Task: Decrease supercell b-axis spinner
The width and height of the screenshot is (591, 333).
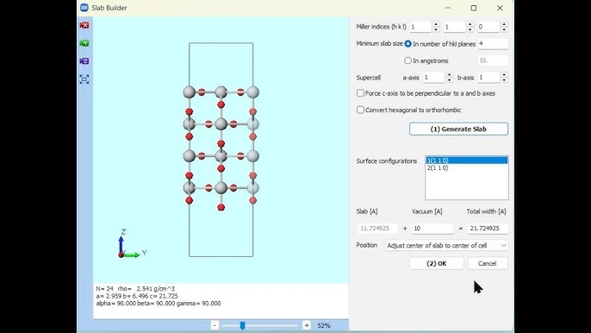Action: pyautogui.click(x=504, y=80)
